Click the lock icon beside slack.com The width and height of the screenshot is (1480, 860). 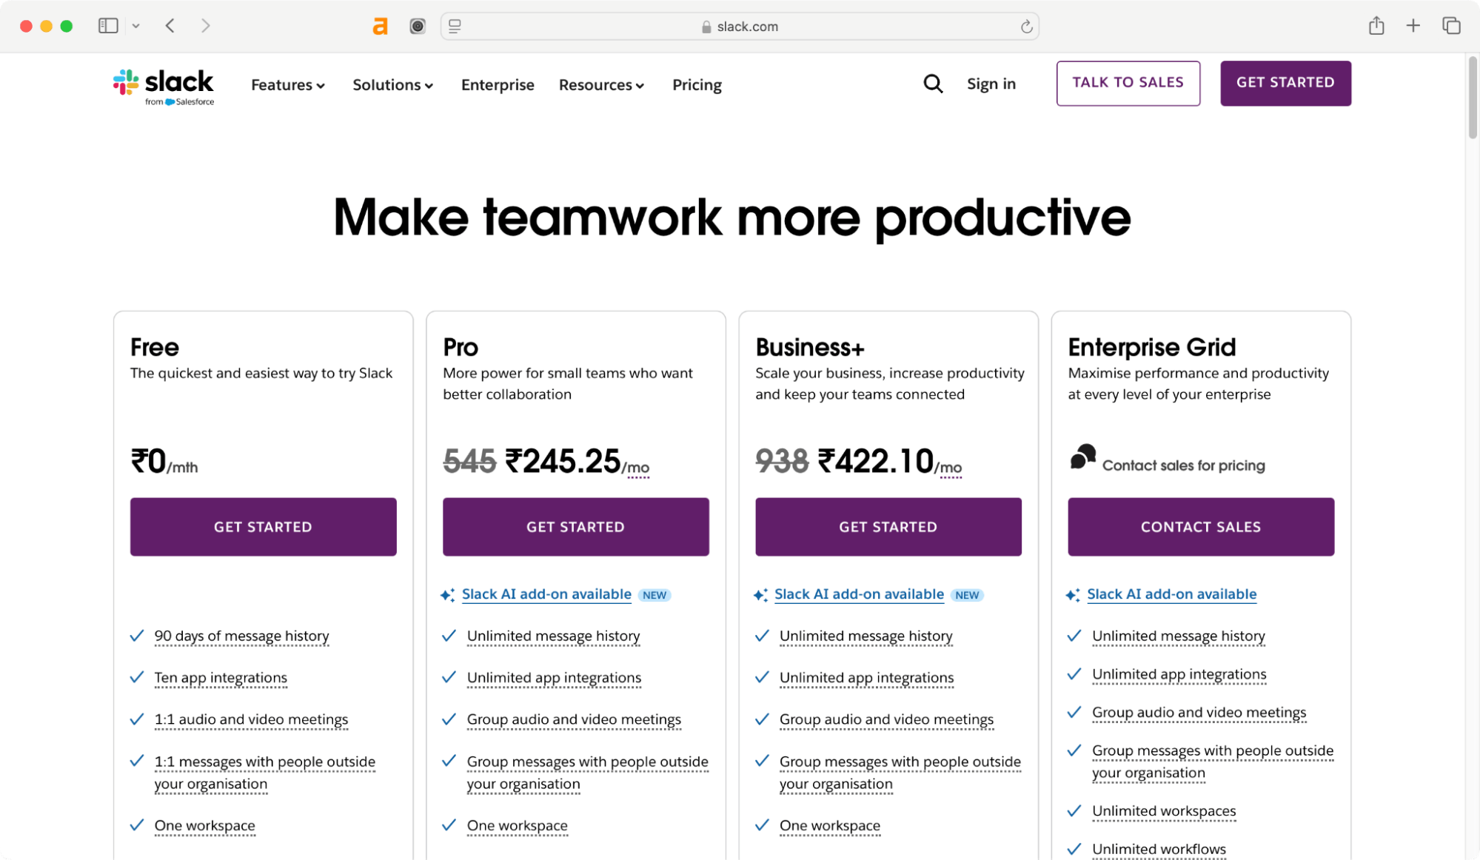[706, 27]
